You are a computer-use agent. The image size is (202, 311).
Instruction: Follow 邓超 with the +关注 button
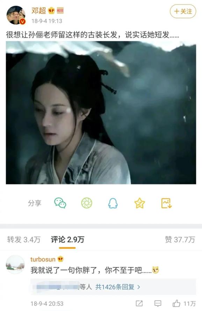click(x=183, y=11)
